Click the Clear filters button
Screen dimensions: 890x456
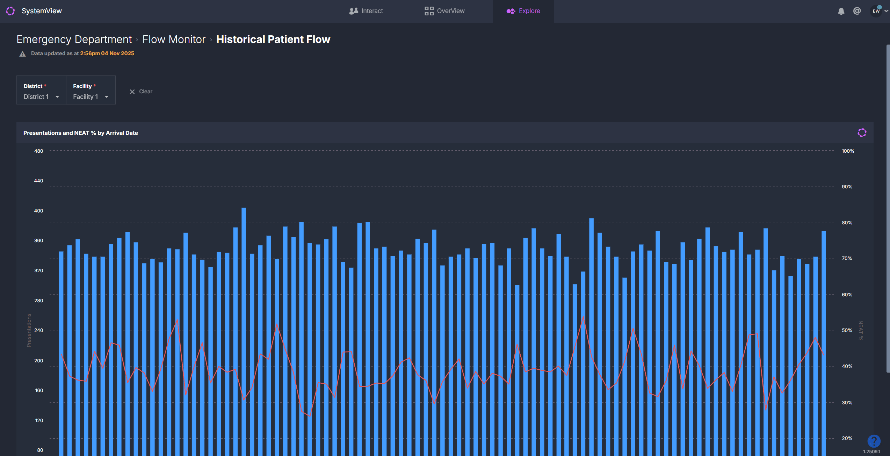tap(145, 92)
